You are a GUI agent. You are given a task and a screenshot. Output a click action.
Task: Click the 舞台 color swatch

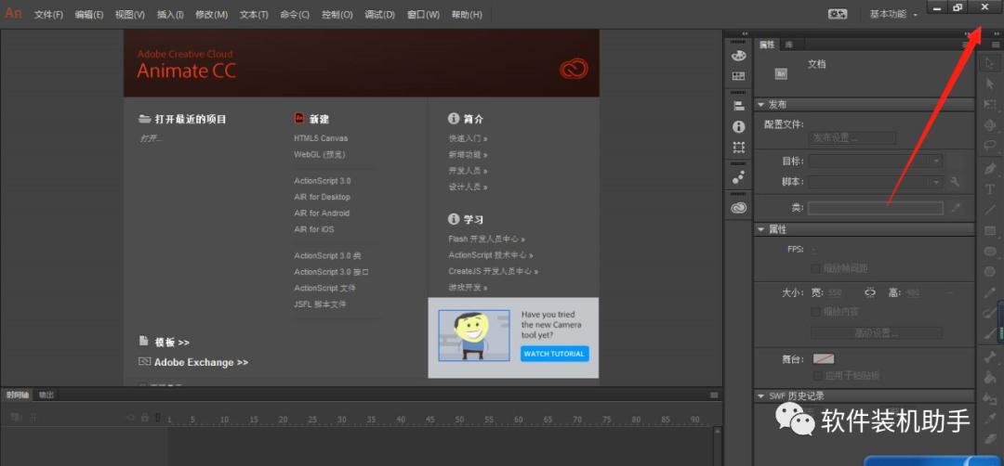coord(824,359)
